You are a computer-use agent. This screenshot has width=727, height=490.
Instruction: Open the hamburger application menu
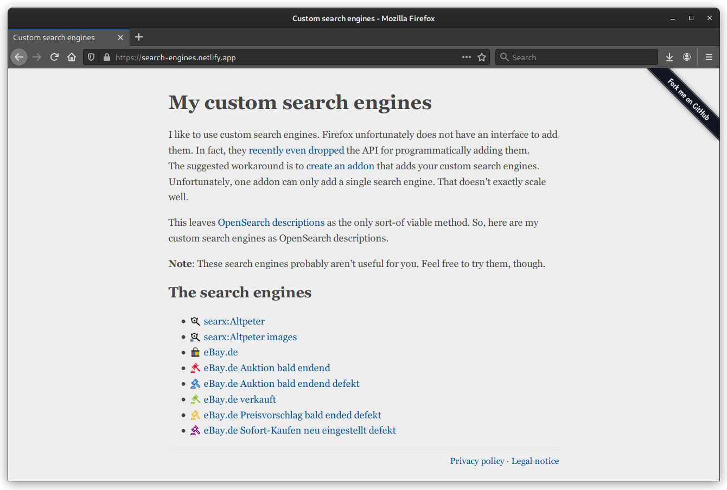709,57
